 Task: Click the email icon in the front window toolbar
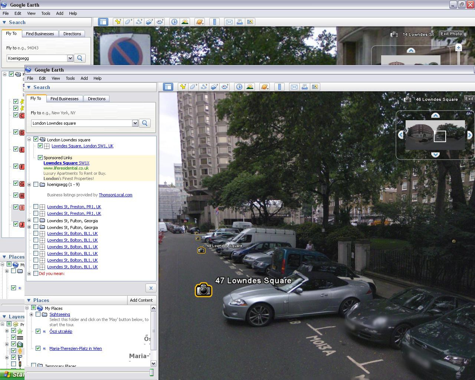tap(294, 87)
